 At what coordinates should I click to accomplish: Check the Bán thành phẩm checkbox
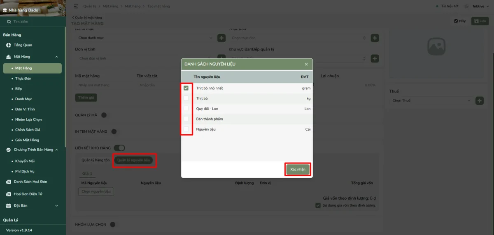186,119
